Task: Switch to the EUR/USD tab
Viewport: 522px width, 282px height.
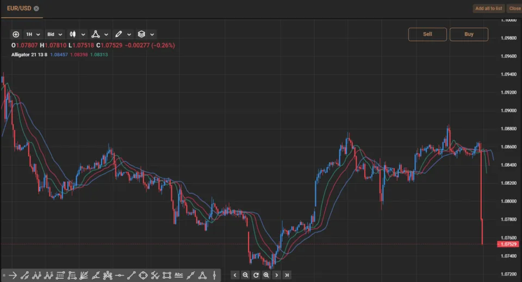Action: click(x=19, y=8)
